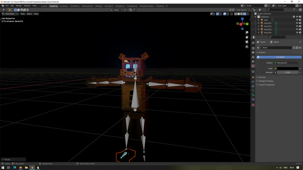Switch to UV Editing workspace tab
Image resolution: width=303 pixels, height=170 pixels.
75,6
